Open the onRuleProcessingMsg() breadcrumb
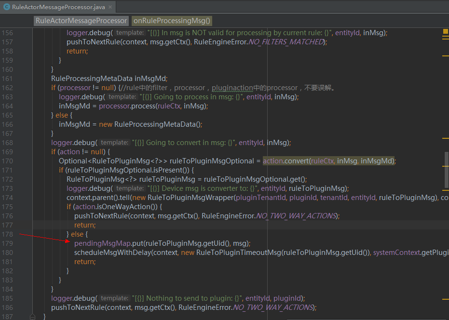The width and height of the screenshot is (449, 320). pyautogui.click(x=172, y=21)
